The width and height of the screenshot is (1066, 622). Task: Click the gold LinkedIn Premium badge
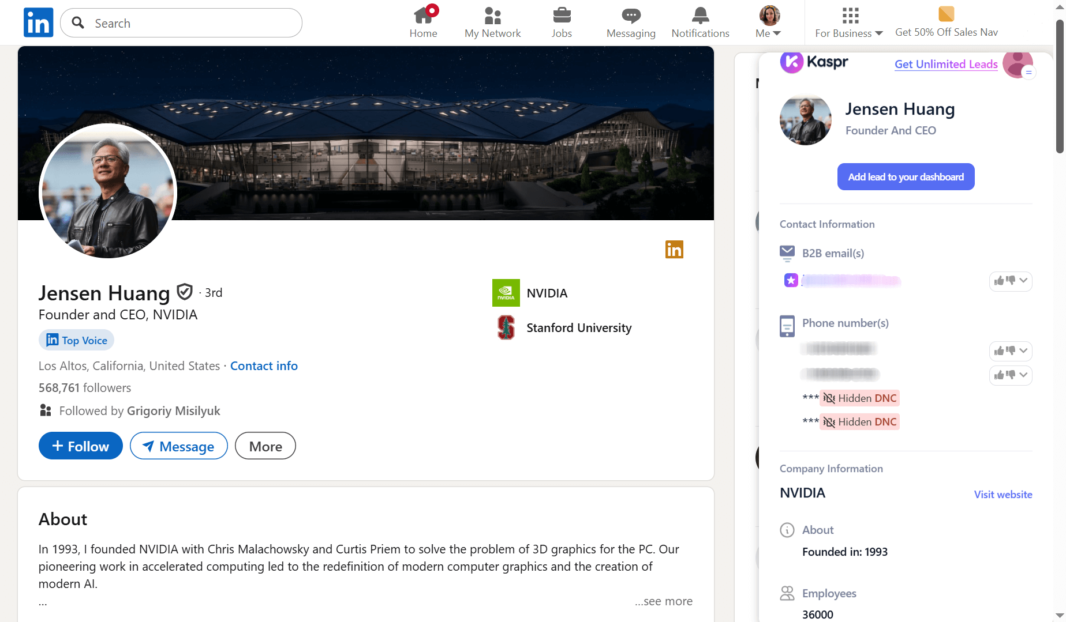674,250
